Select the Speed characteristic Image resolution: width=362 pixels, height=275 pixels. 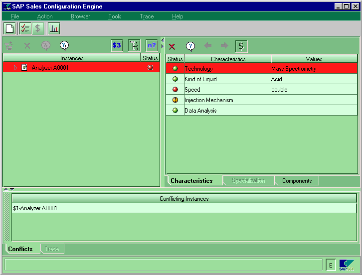pyautogui.click(x=227, y=89)
